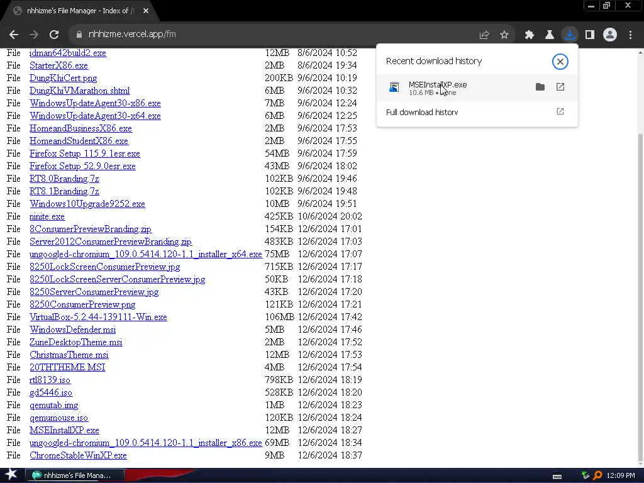Download ungoogled-chromium installer_x86.exe

[x=145, y=443]
